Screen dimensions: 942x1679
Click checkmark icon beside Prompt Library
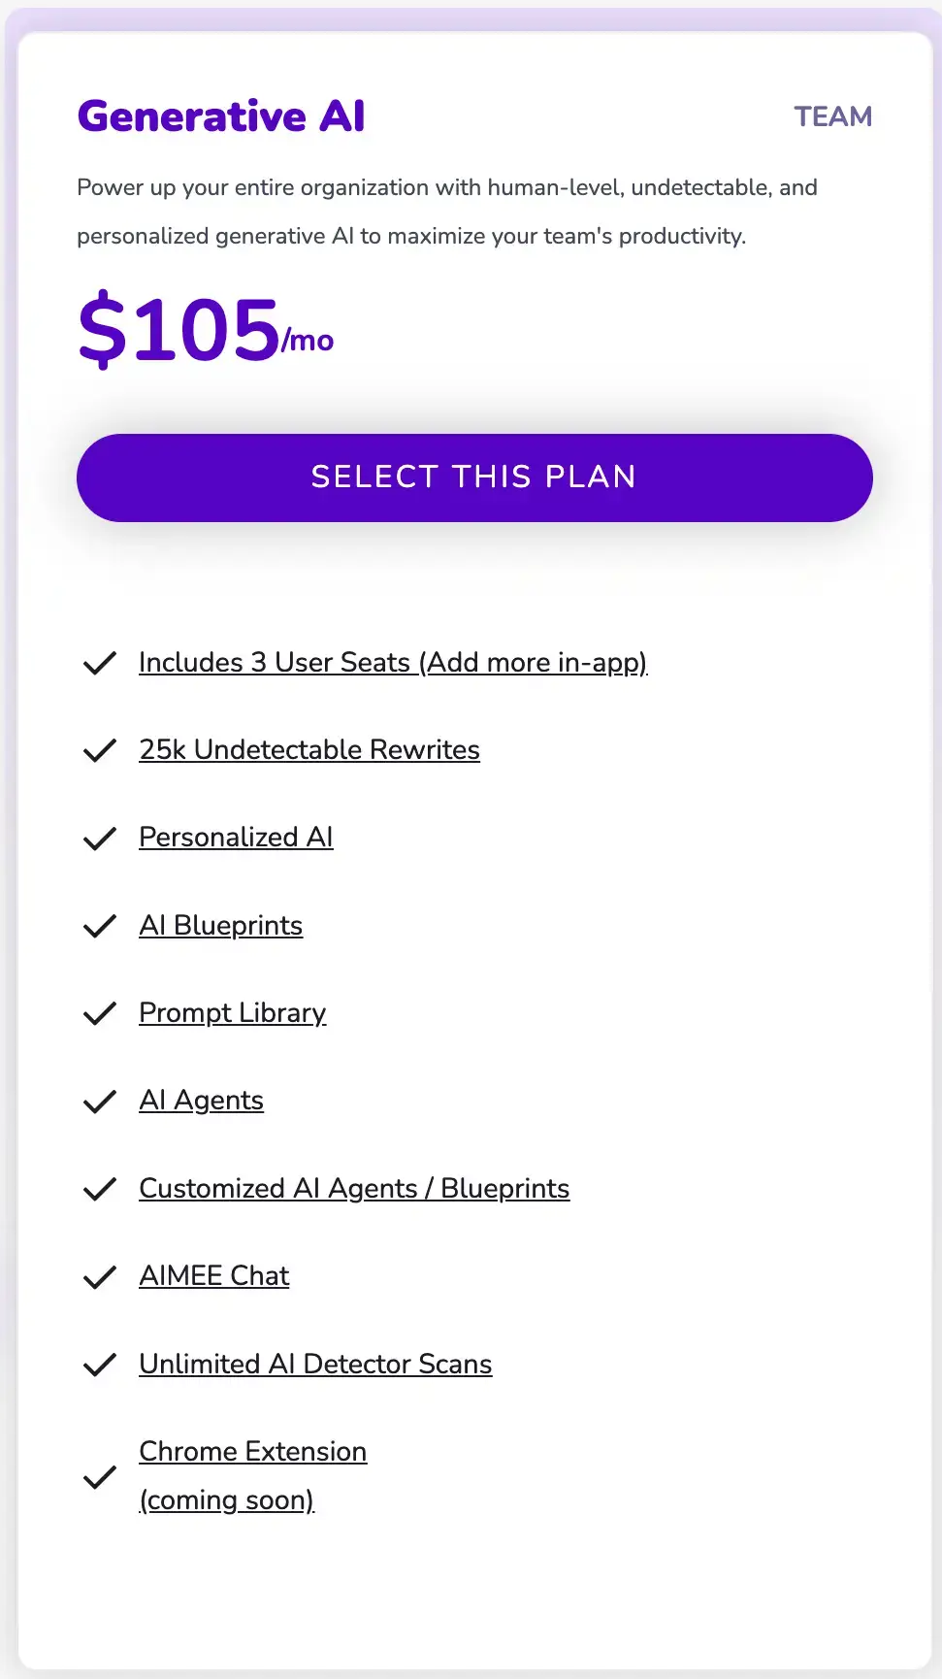[100, 1013]
